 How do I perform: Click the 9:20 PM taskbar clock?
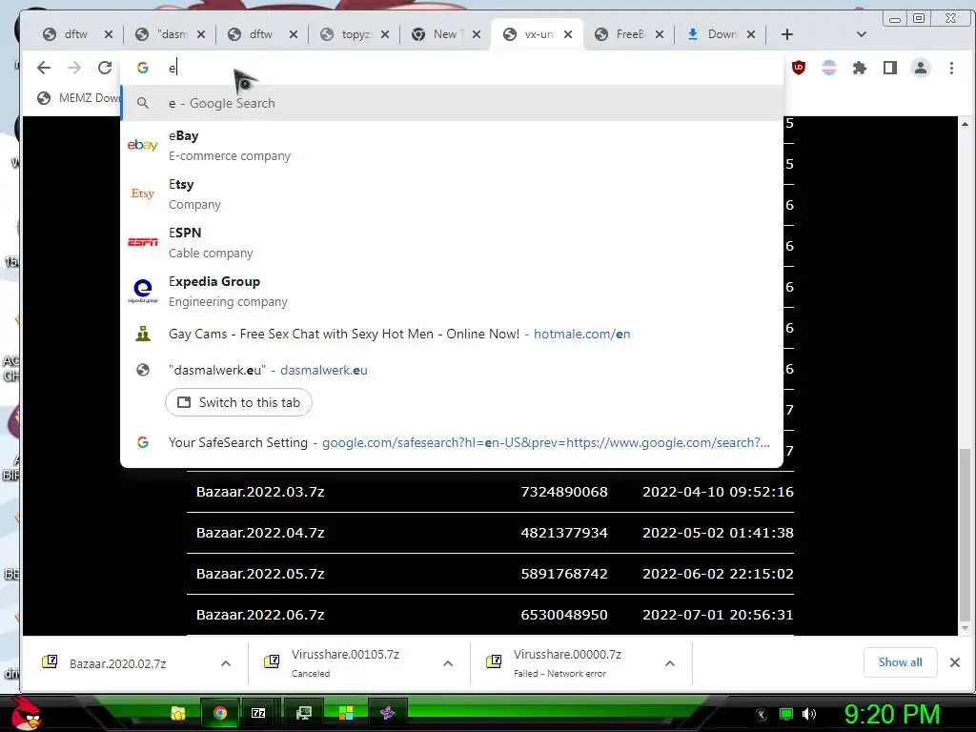(891, 714)
